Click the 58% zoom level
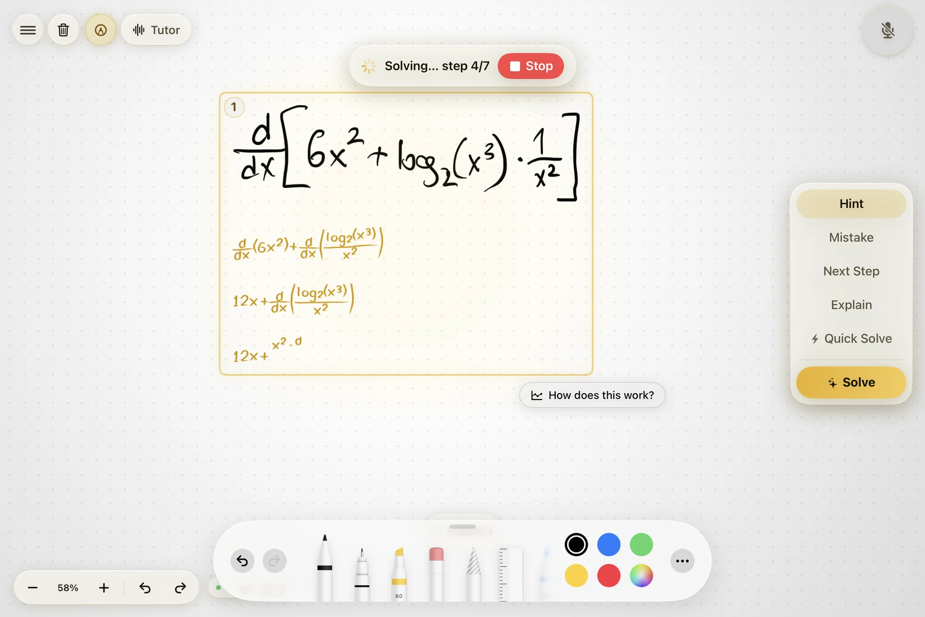The height and width of the screenshot is (617, 925). pyautogui.click(x=68, y=588)
